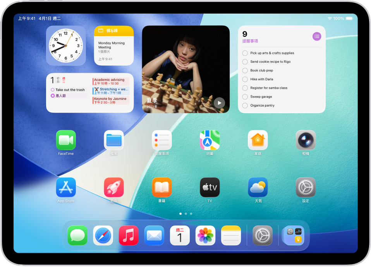Open the Camera app
The image size is (371, 267).
(306, 140)
